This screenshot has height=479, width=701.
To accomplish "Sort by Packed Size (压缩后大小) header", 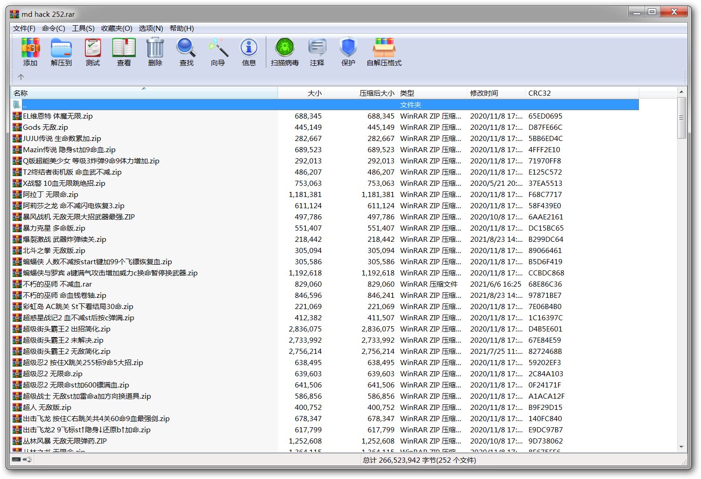I will (361, 93).
